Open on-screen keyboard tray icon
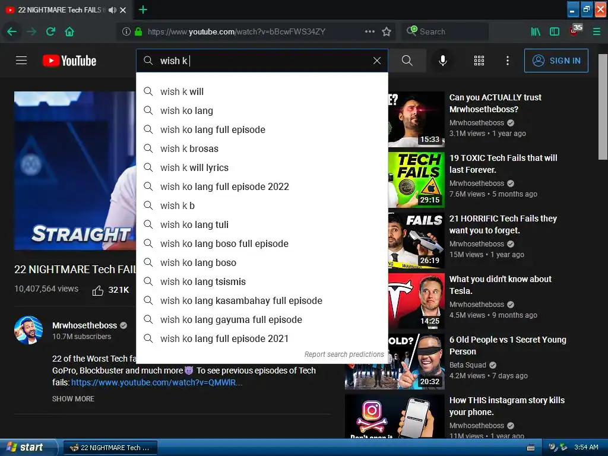This screenshot has height=456, width=608. (531, 448)
